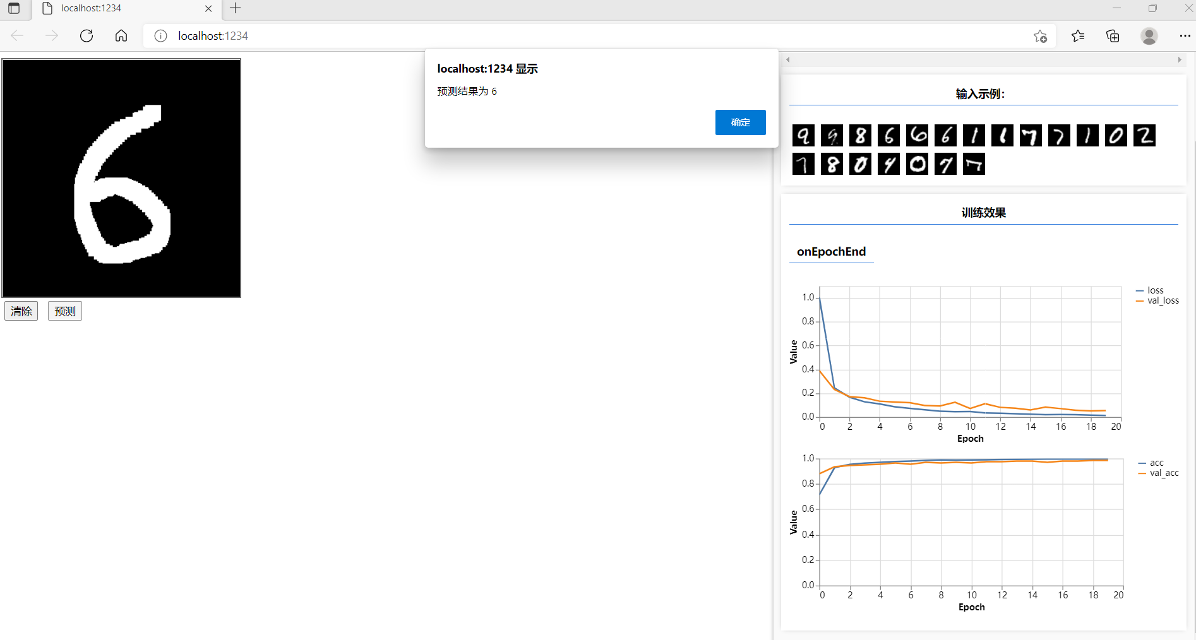This screenshot has height=640, width=1196.
Task: Click the browser Forward arrow
Action: (x=52, y=36)
